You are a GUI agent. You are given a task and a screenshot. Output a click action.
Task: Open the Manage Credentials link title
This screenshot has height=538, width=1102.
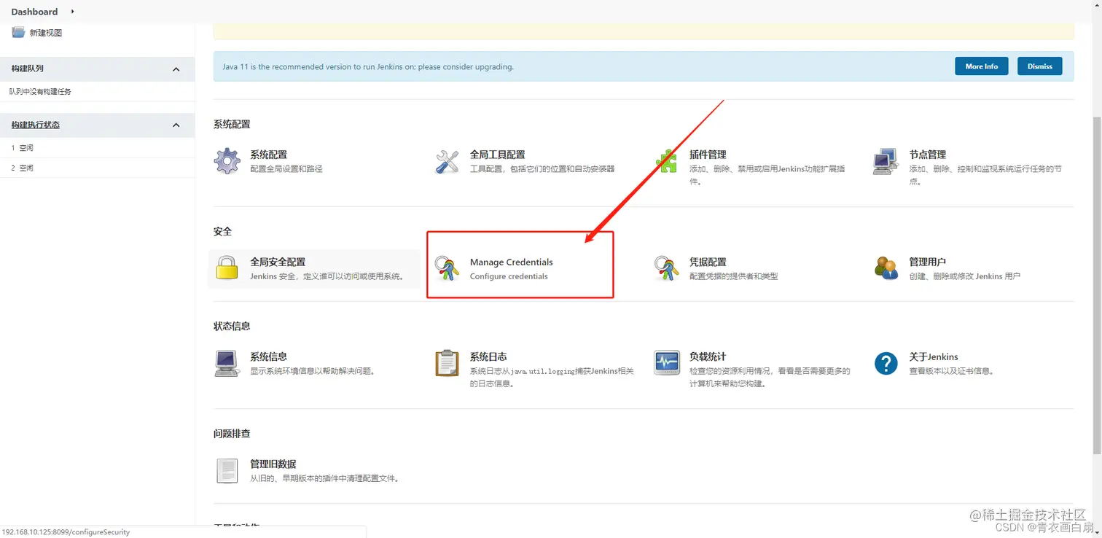511,262
